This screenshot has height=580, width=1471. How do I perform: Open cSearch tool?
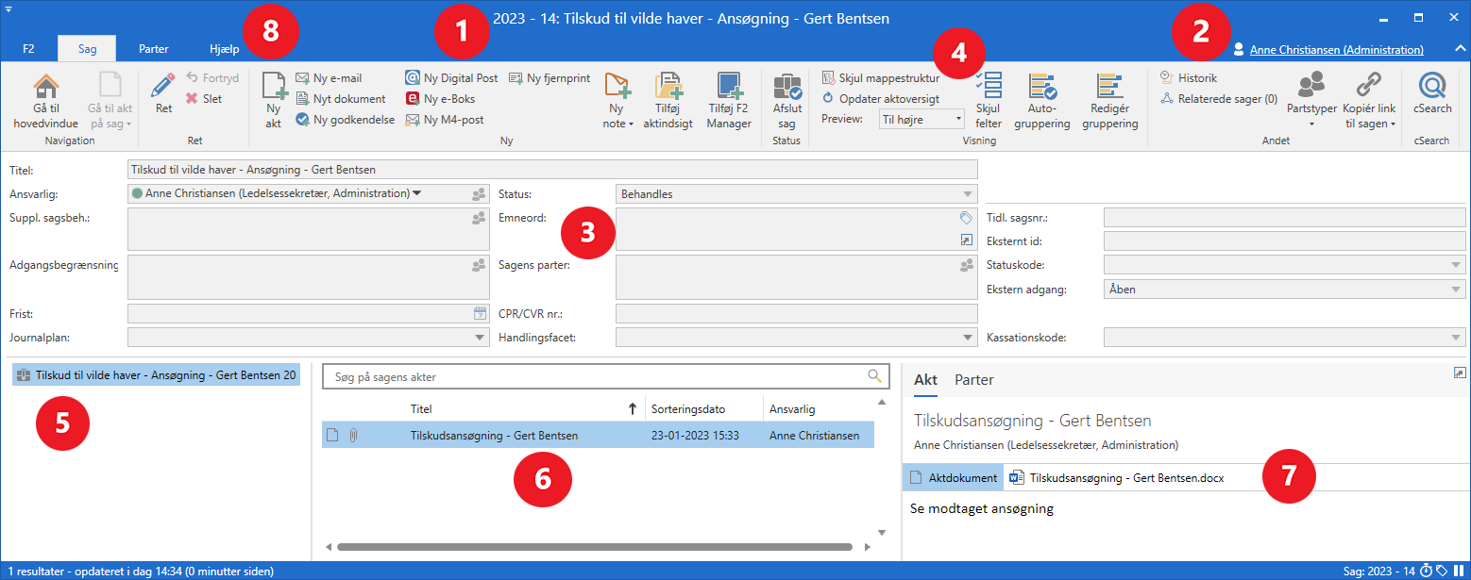tap(1431, 88)
